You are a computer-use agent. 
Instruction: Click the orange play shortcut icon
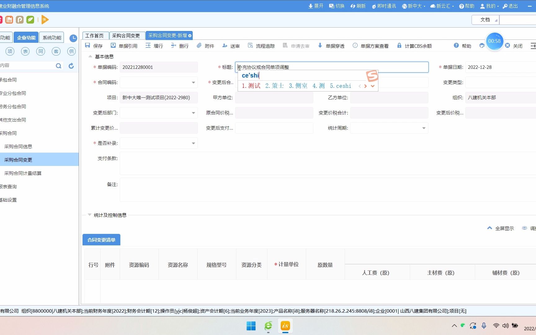click(x=45, y=20)
